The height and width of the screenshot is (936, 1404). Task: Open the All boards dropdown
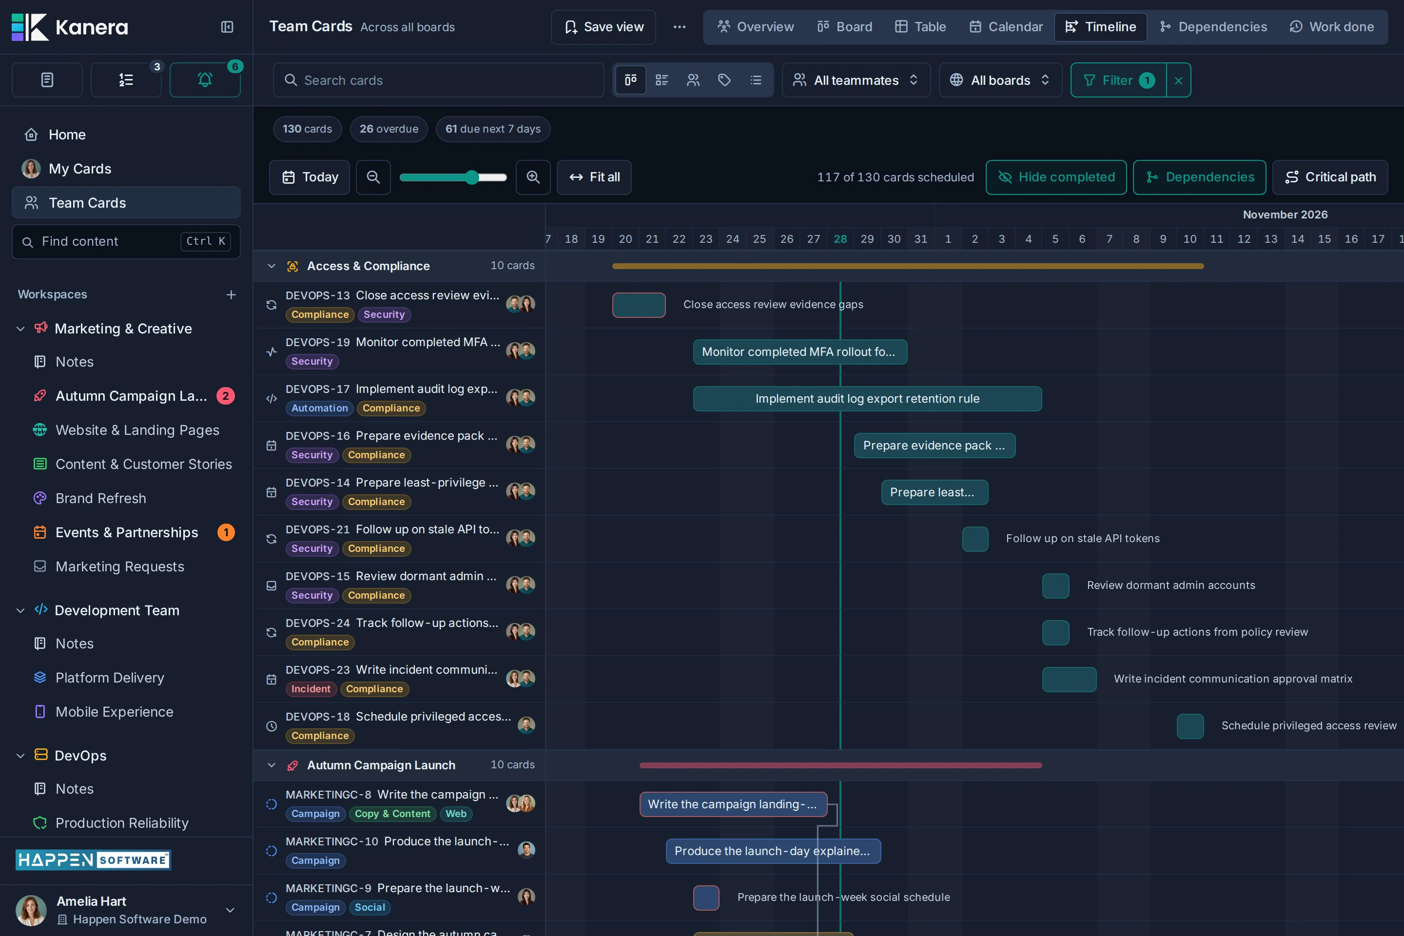pos(1000,80)
